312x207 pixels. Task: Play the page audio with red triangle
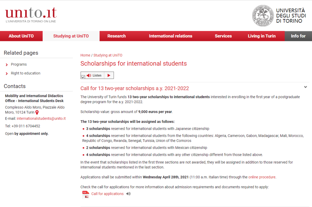click(109, 75)
